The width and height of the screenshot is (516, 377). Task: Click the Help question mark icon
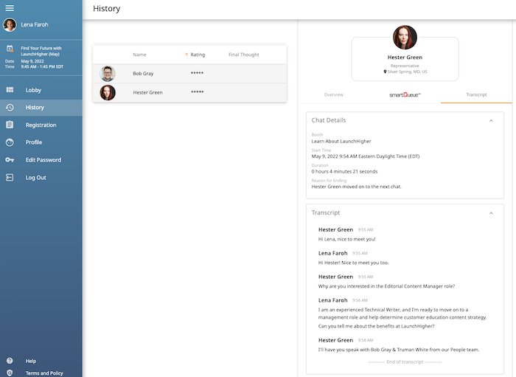(x=10, y=361)
